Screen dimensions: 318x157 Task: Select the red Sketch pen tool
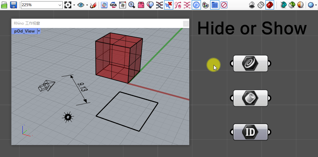point(93,5)
